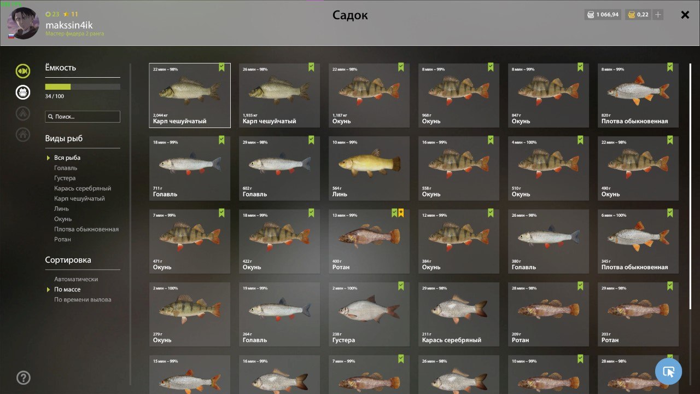Screen dimensions: 700x394
Task: Toggle green bookmark on first Карп чешуйчатый
Action: (x=221, y=67)
